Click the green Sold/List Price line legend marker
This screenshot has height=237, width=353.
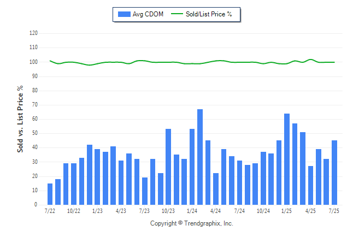[177, 14]
